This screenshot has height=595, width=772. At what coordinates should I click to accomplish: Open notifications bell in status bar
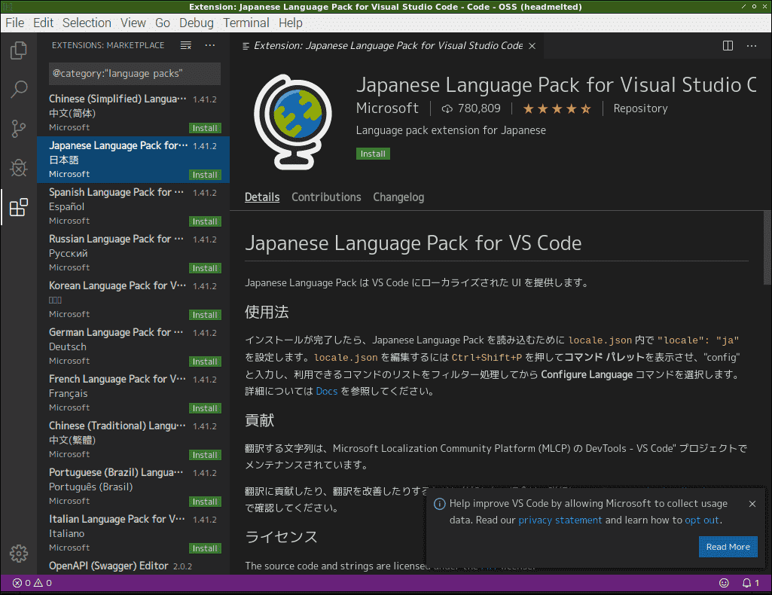[751, 583]
